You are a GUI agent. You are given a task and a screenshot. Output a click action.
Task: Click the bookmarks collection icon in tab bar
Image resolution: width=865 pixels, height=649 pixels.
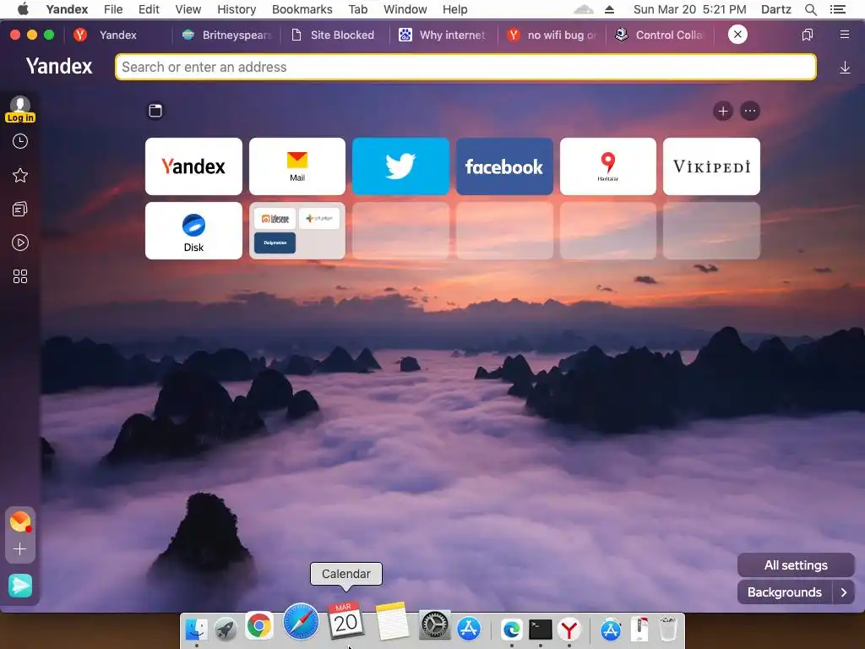coord(807,35)
